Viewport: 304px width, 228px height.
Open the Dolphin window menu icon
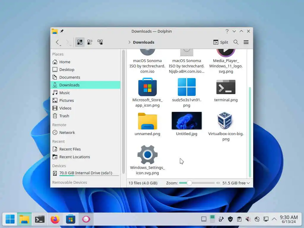55,31
